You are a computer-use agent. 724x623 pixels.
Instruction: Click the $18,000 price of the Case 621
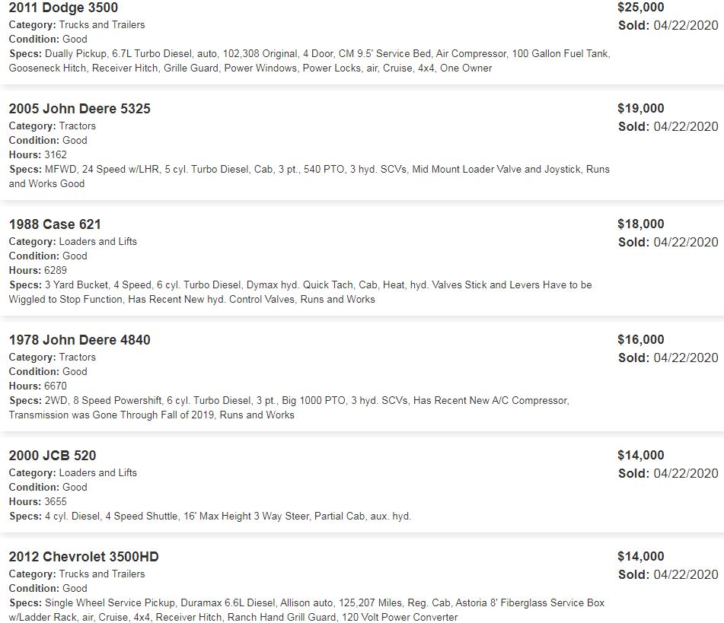pos(640,224)
